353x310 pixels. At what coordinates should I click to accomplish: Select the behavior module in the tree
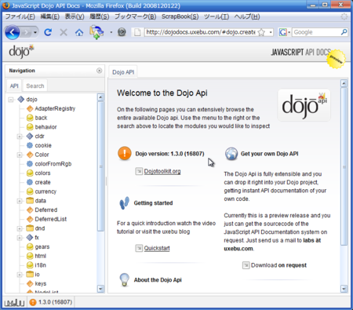(x=45, y=127)
